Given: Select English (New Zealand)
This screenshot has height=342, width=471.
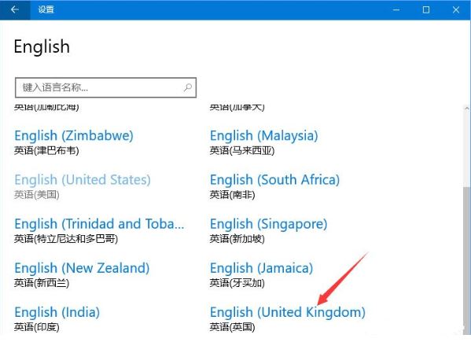Looking at the screenshot, I should (x=82, y=268).
